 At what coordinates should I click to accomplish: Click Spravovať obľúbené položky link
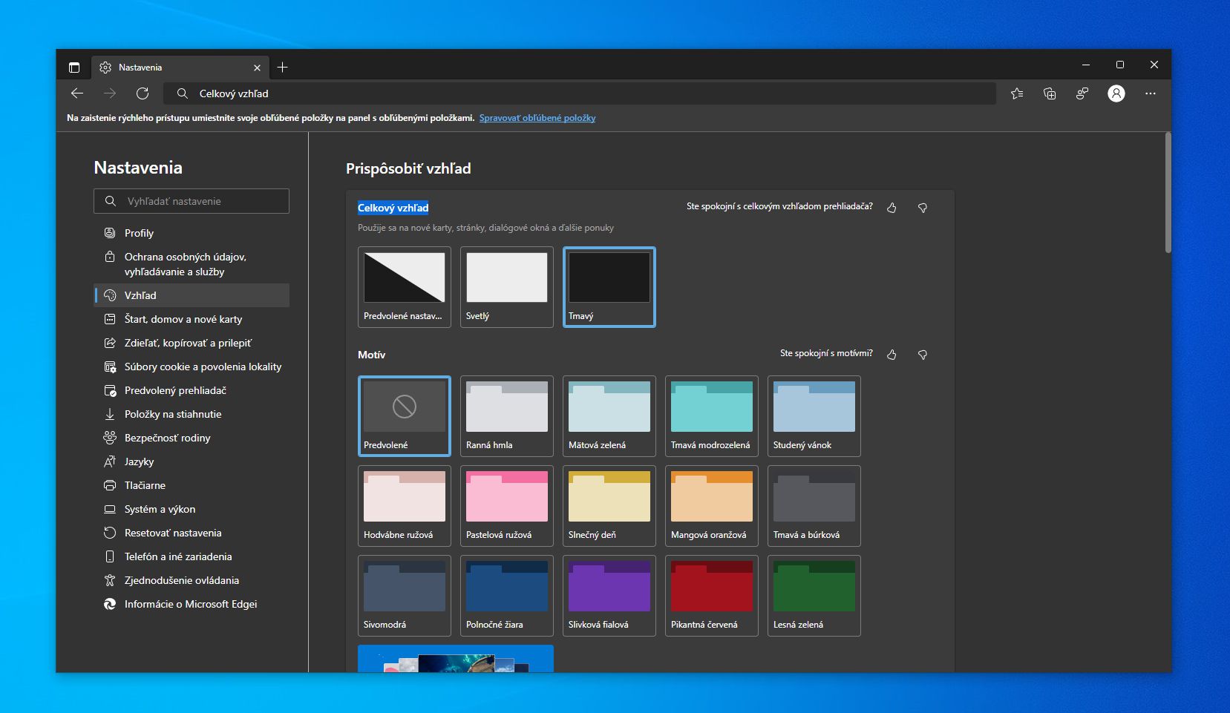[x=537, y=118]
